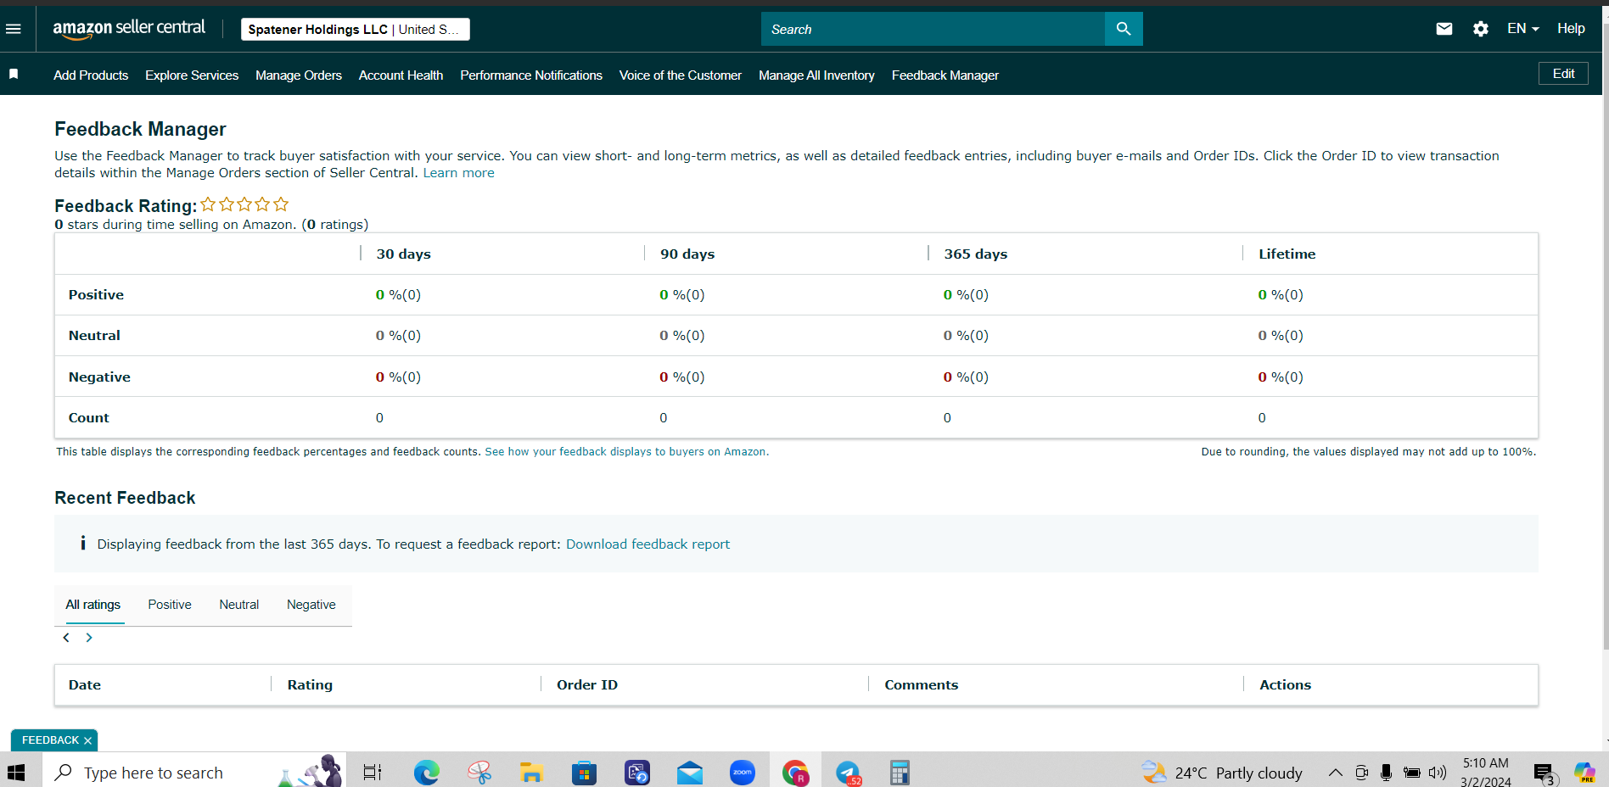Click the Comments column header
This screenshot has width=1609, height=787.
(x=922, y=684)
